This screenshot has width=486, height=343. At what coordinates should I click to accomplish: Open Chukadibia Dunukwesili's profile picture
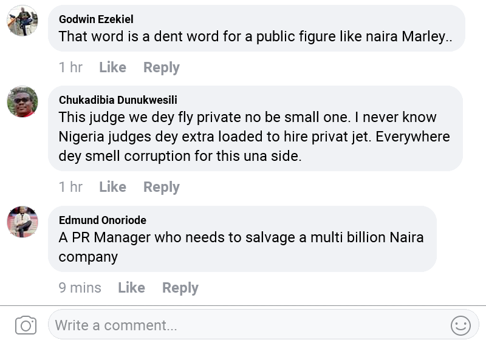(x=22, y=101)
